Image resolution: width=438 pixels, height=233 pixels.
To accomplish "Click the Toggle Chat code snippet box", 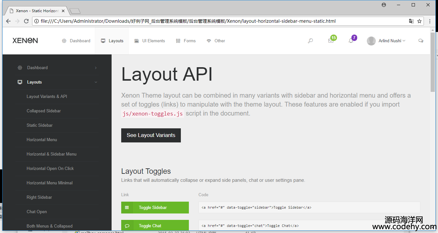I will (309, 226).
